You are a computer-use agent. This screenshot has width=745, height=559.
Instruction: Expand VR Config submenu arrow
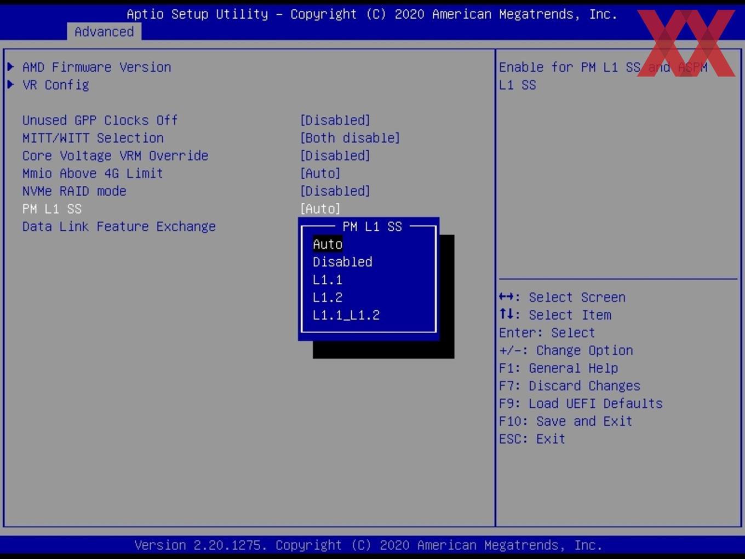click(x=11, y=84)
